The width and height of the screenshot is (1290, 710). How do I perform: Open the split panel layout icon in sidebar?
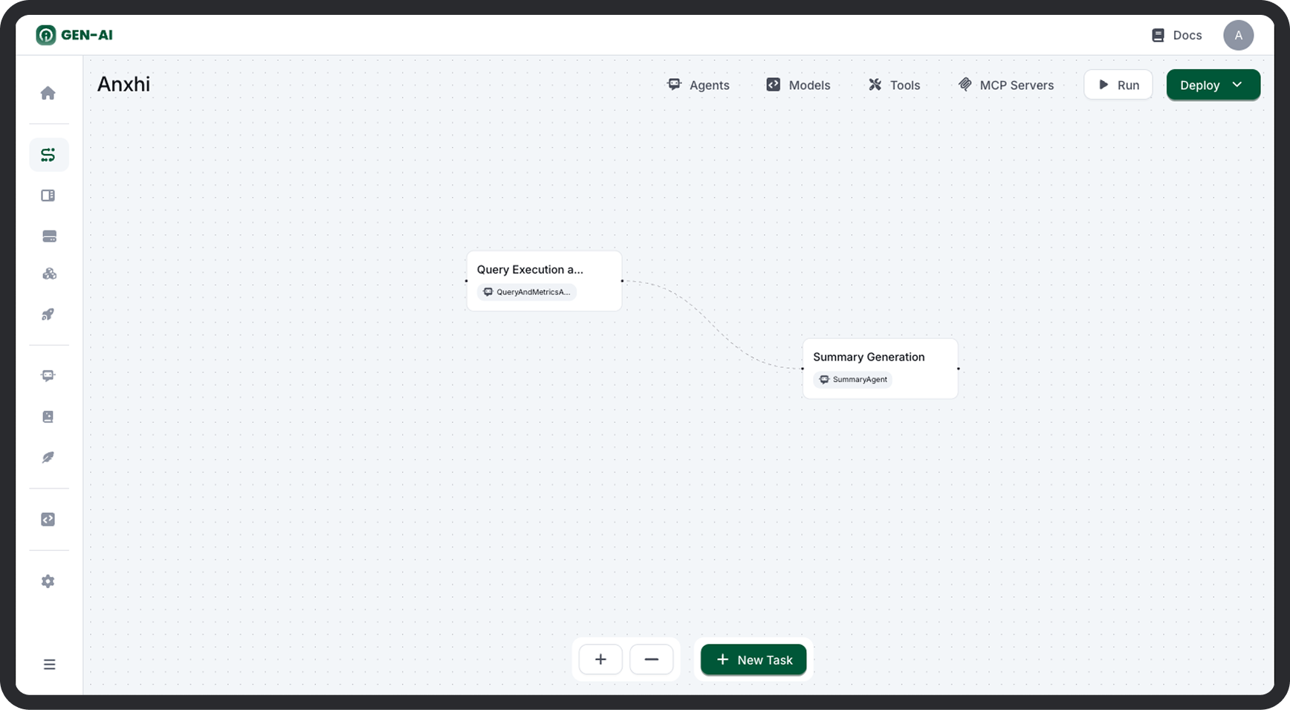pos(48,196)
